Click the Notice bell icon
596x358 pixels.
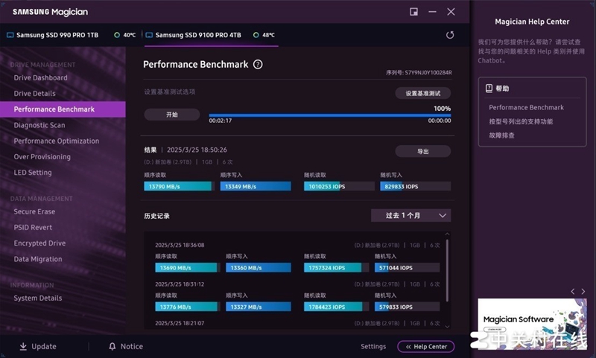tap(112, 346)
